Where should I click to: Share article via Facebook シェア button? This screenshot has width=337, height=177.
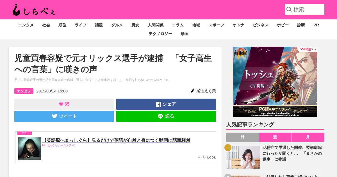click(166, 104)
